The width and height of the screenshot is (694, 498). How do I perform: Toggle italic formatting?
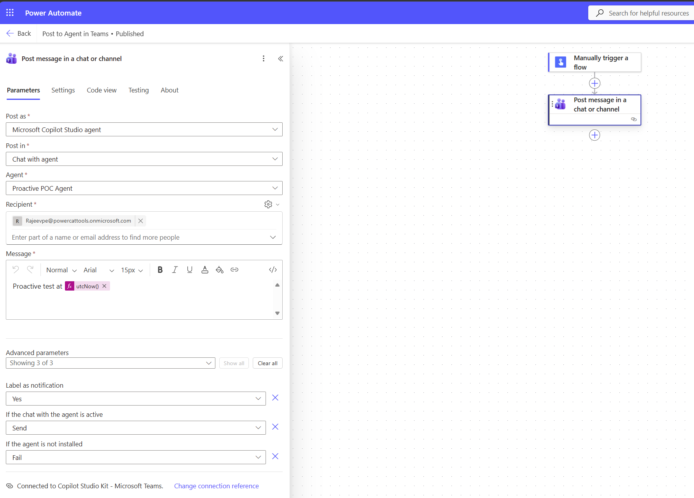tap(175, 270)
